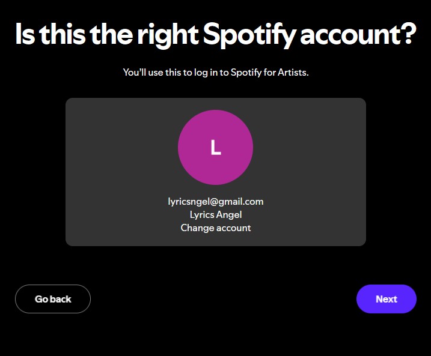Click the Next button

pyautogui.click(x=386, y=299)
